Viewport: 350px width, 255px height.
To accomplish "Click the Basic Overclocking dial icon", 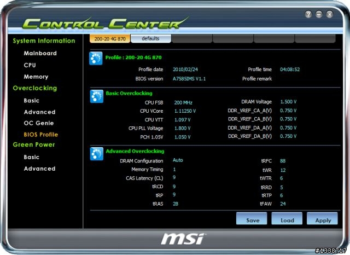I will [x=96, y=96].
